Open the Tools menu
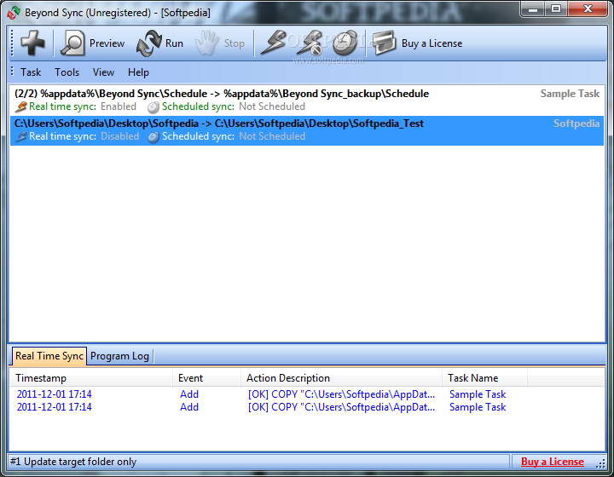614x477 pixels. point(67,72)
